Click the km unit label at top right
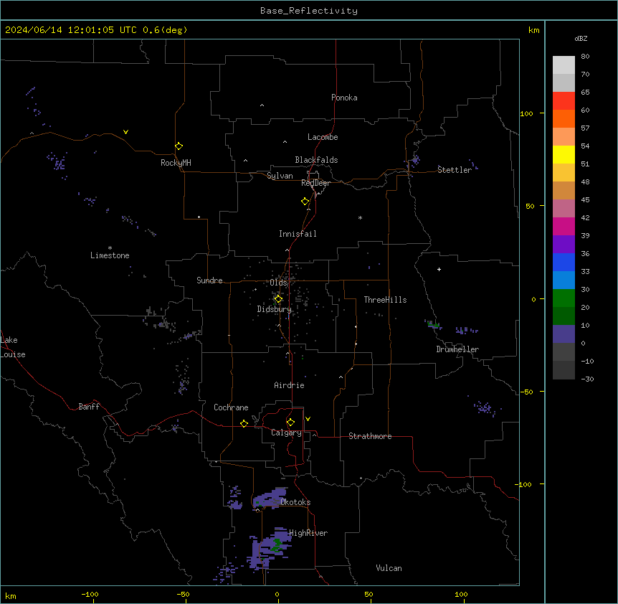The width and height of the screenshot is (618, 604). tap(534, 30)
